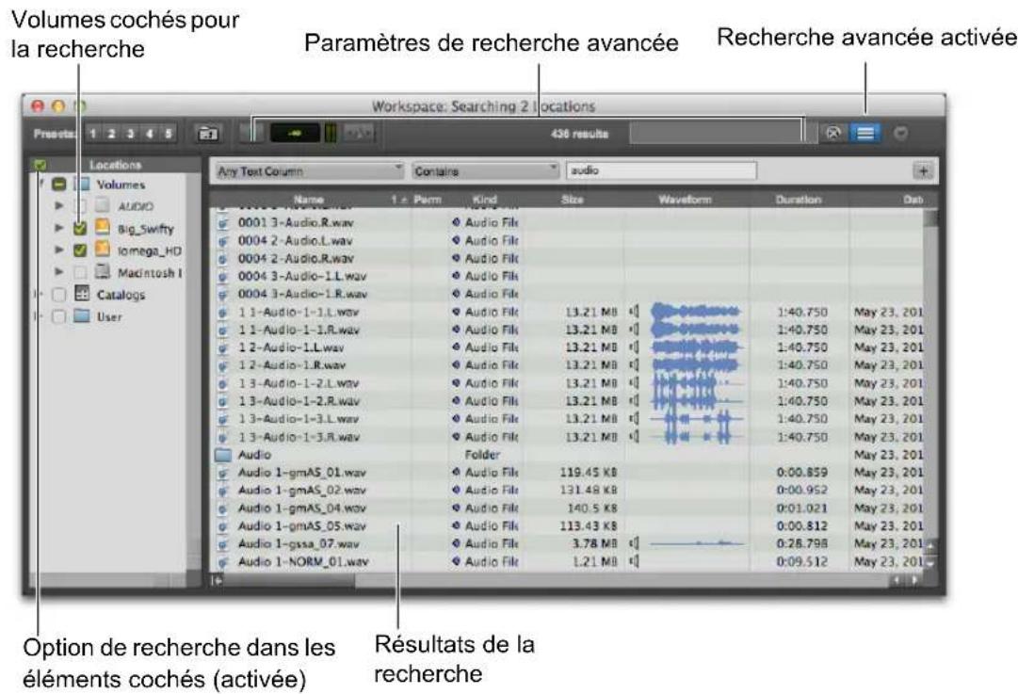
Task: Toggle search in checked items option
Action: 40,165
